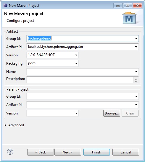Open Parent Project Artifact Id dropdown
Viewport: 145px width, 162px height.
pyautogui.click(x=136, y=105)
